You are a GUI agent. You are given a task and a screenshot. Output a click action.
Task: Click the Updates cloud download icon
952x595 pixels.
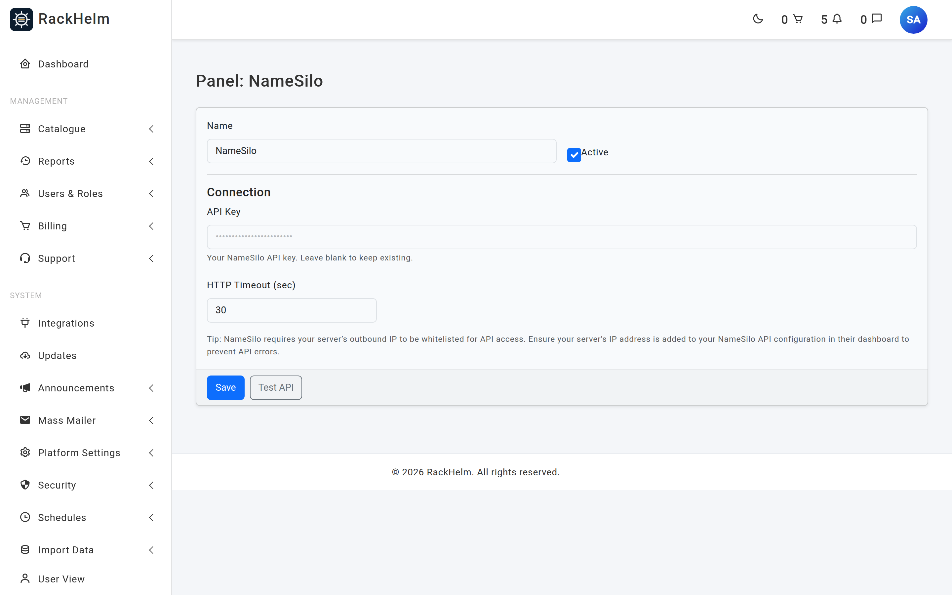point(25,355)
